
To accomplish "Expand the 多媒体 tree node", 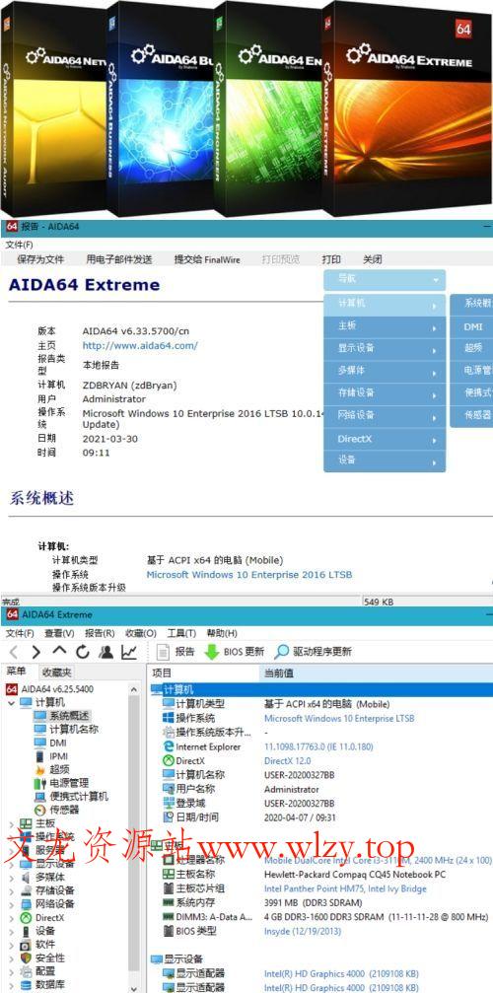I will 12,877.
